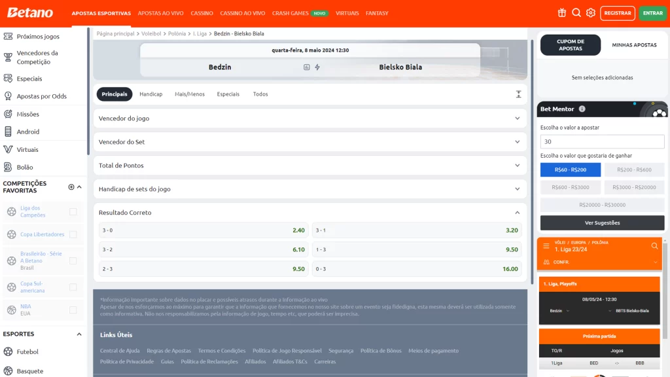
Task: Select the R$200 - R$600 winnings range
Action: point(634,170)
